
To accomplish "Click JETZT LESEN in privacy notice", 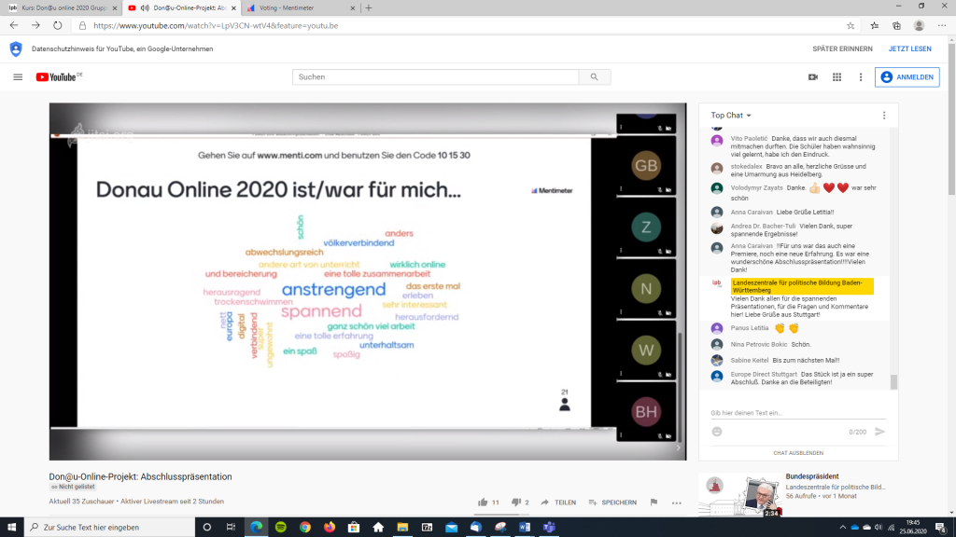I will coord(909,48).
